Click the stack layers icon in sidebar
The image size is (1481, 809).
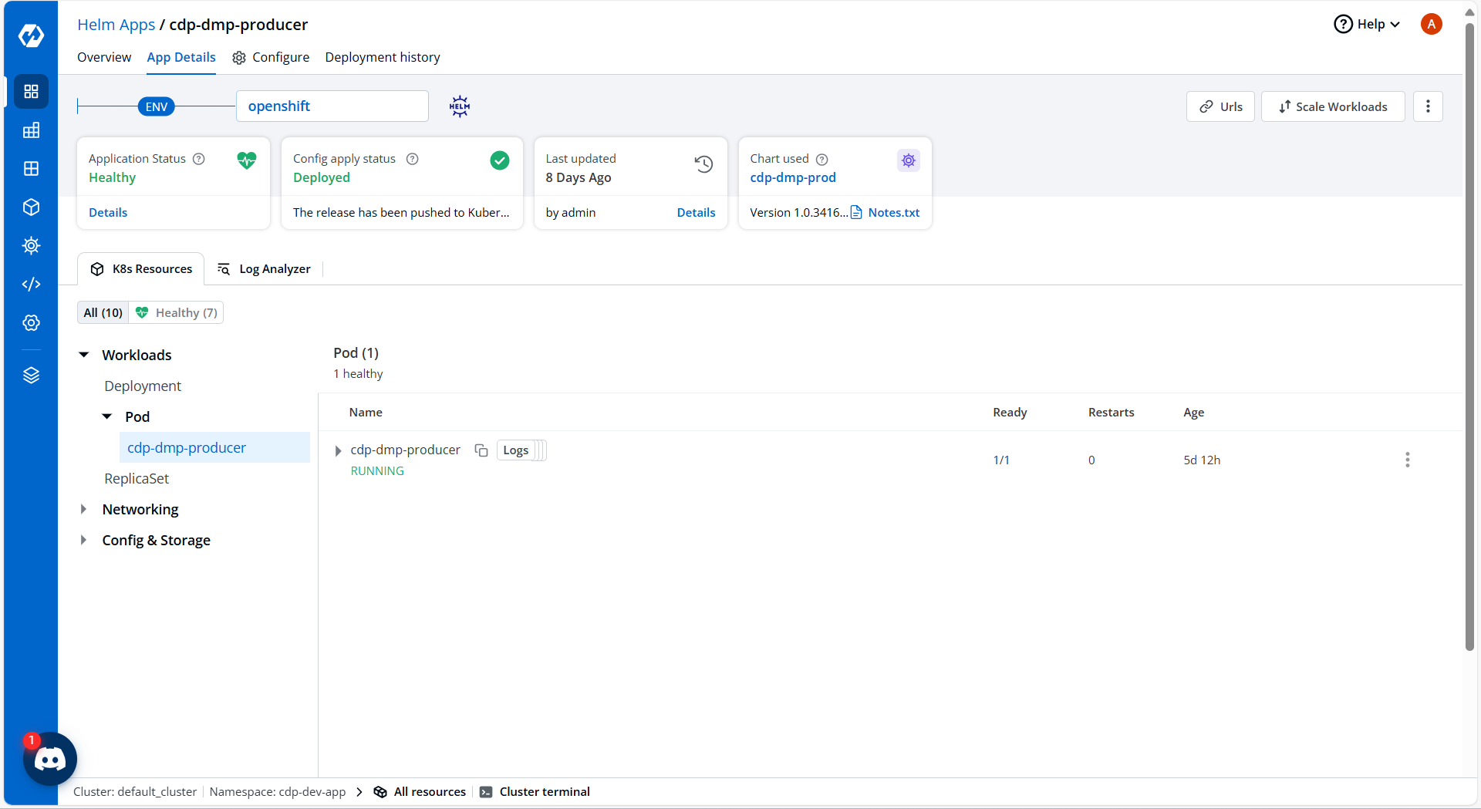(x=31, y=376)
